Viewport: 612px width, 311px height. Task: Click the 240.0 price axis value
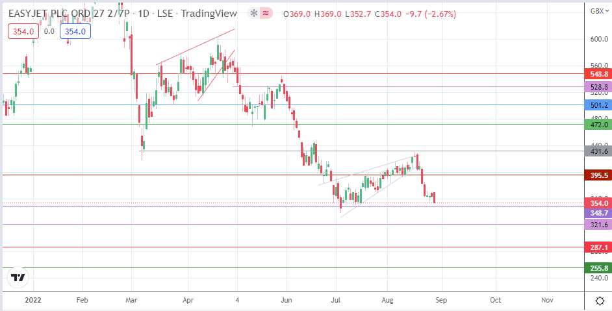click(x=600, y=278)
